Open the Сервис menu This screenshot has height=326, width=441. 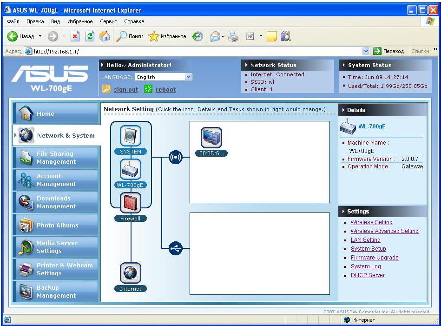pyautogui.click(x=108, y=21)
